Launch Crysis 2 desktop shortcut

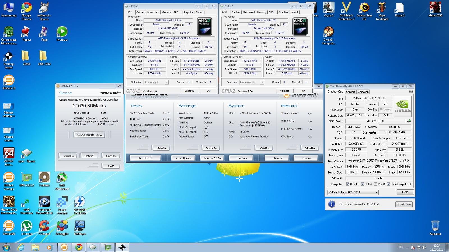coord(329,9)
